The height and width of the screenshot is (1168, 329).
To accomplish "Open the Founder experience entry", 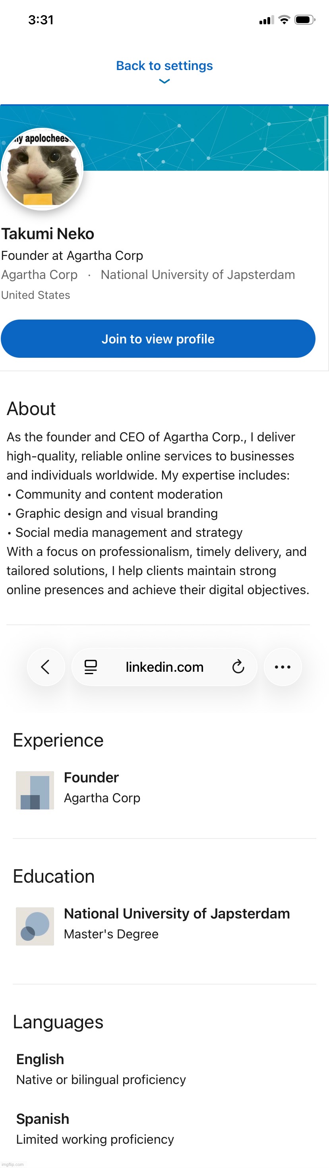I will point(91,778).
